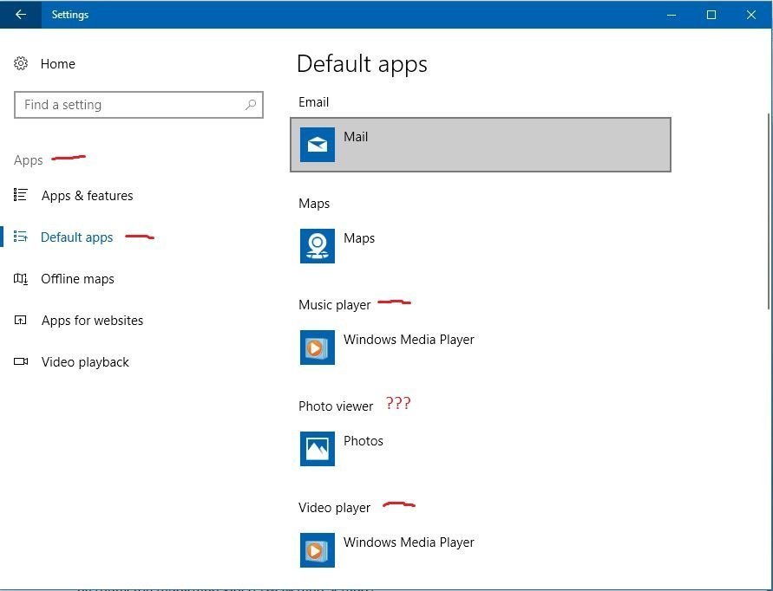This screenshot has width=773, height=591.
Task: Open Apps & features
Action: click(x=88, y=196)
